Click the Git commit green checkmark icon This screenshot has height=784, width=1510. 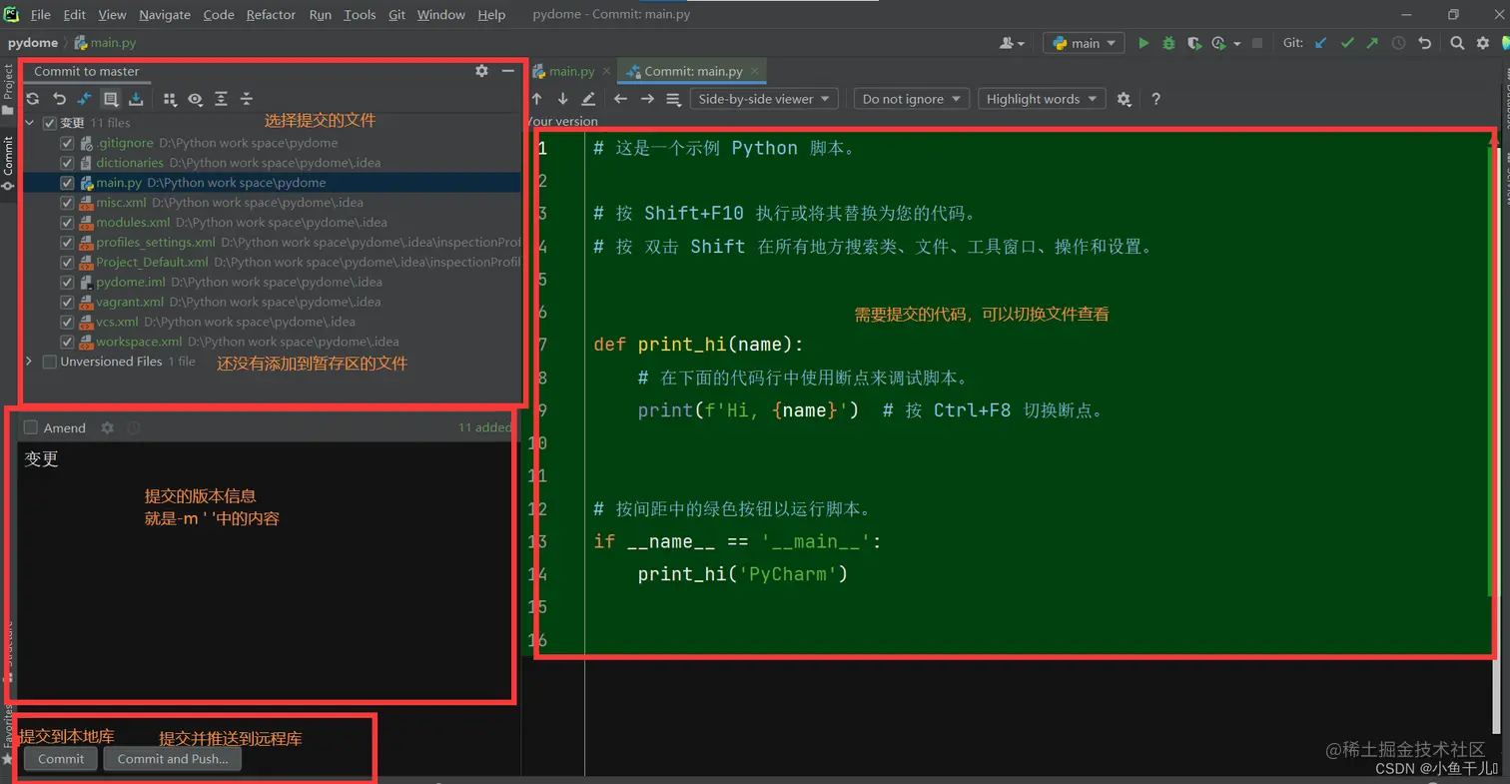tap(1347, 43)
